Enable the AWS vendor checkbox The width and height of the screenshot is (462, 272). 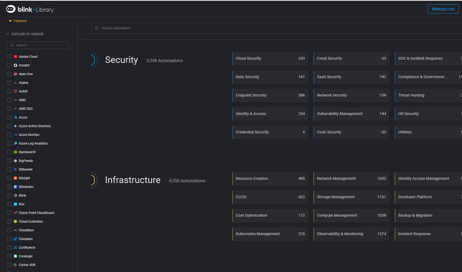pyautogui.click(x=10, y=100)
